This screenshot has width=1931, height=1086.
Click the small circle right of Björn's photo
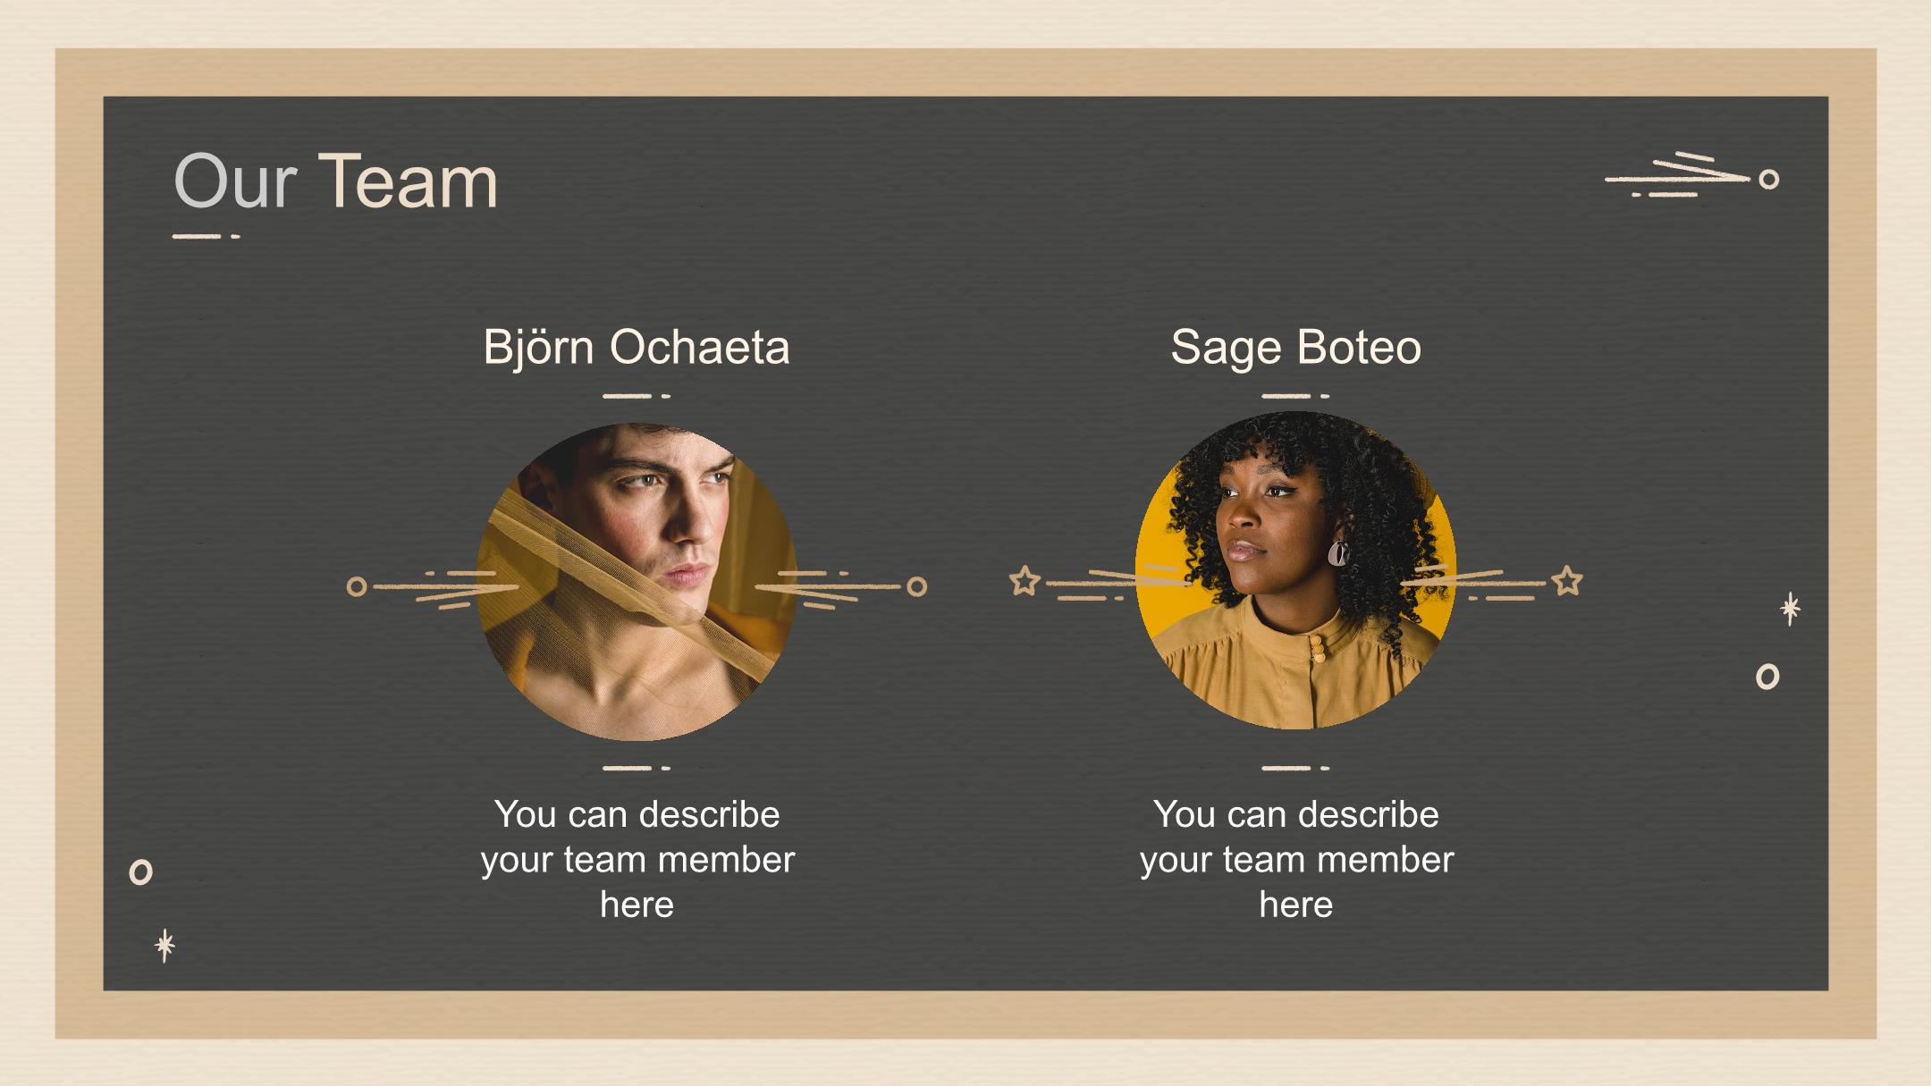coord(916,586)
